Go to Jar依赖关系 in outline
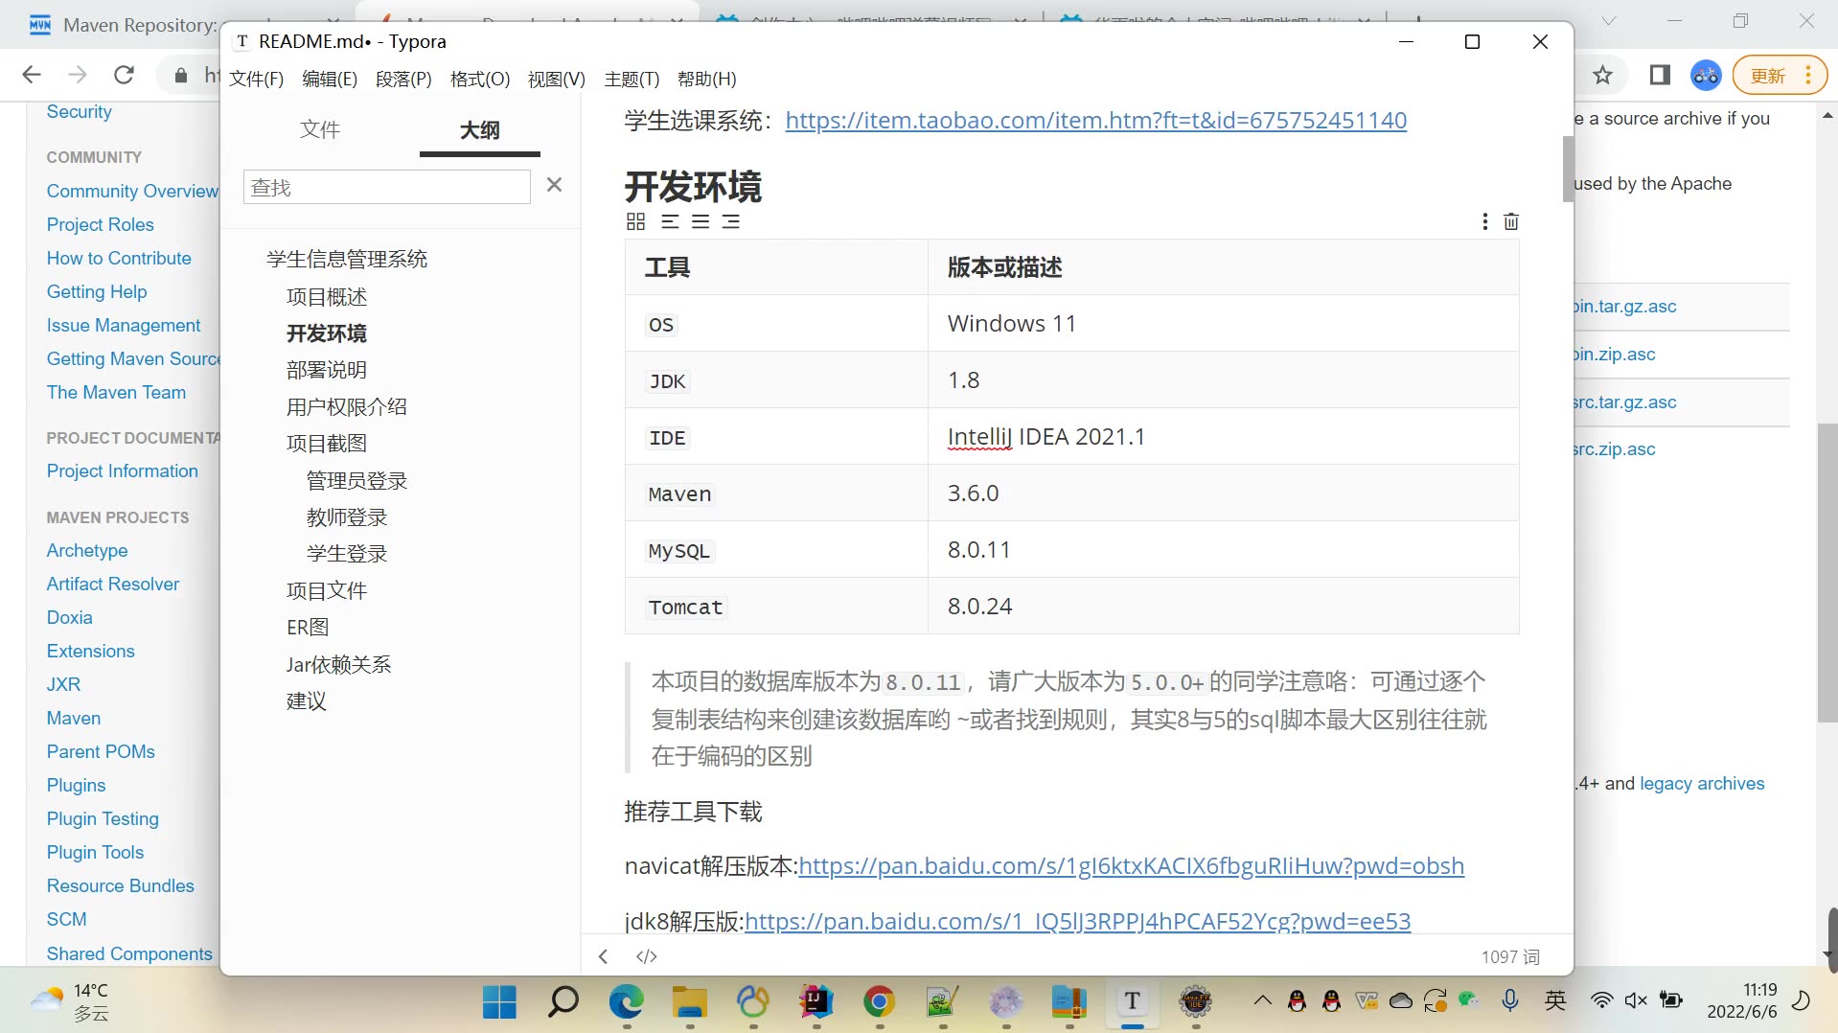Image resolution: width=1838 pixels, height=1033 pixels. (x=339, y=665)
